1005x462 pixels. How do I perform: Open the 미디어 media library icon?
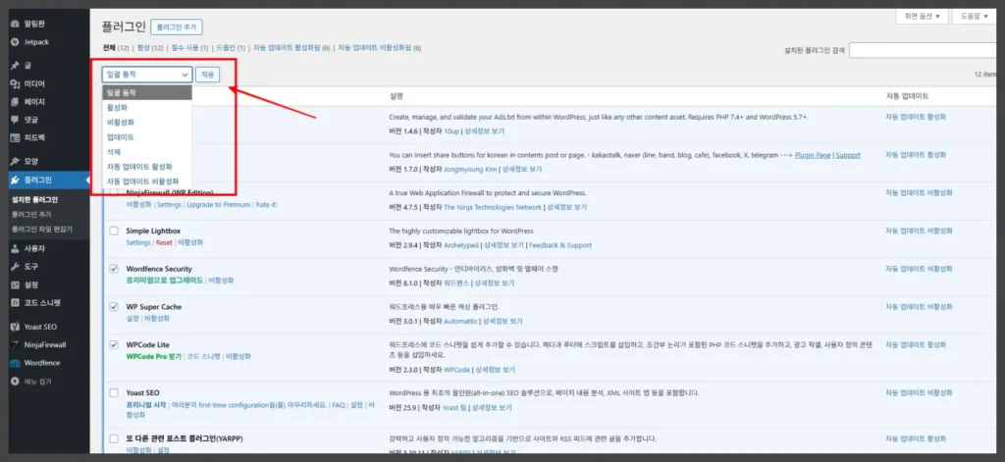pyautogui.click(x=16, y=84)
